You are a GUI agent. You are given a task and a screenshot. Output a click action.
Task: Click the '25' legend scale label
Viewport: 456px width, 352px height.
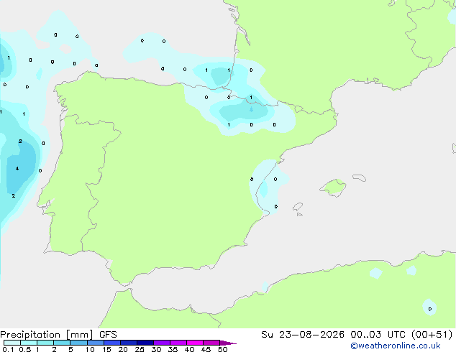[x=140, y=349]
